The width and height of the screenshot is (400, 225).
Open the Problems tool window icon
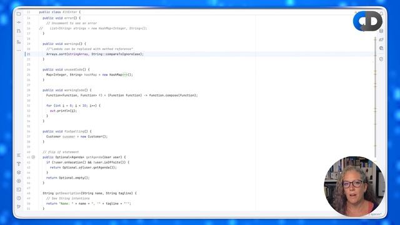point(19,198)
